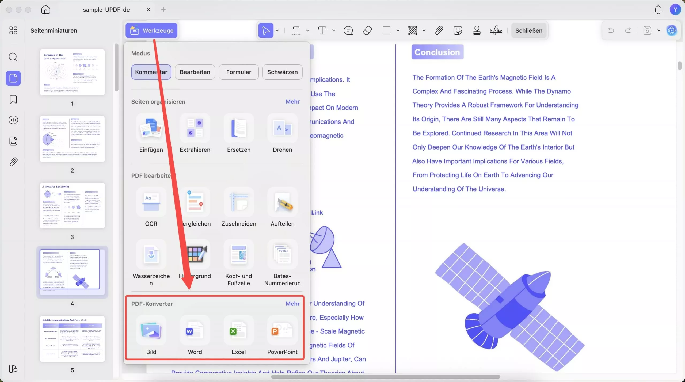Image resolution: width=685 pixels, height=382 pixels.
Task: Open the Werkzeuge menu
Action: [x=151, y=30]
